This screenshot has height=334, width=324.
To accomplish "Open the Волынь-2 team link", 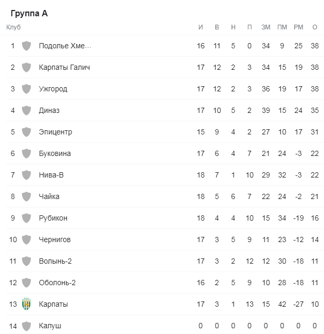I will tap(55, 261).
